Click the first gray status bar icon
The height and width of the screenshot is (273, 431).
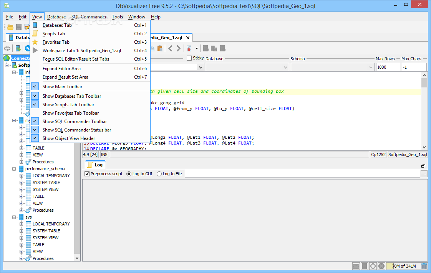pos(356,266)
